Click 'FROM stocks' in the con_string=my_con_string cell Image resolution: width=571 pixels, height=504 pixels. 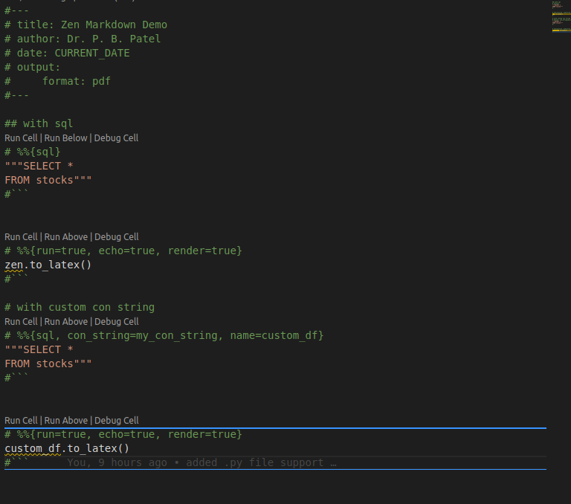(48, 364)
